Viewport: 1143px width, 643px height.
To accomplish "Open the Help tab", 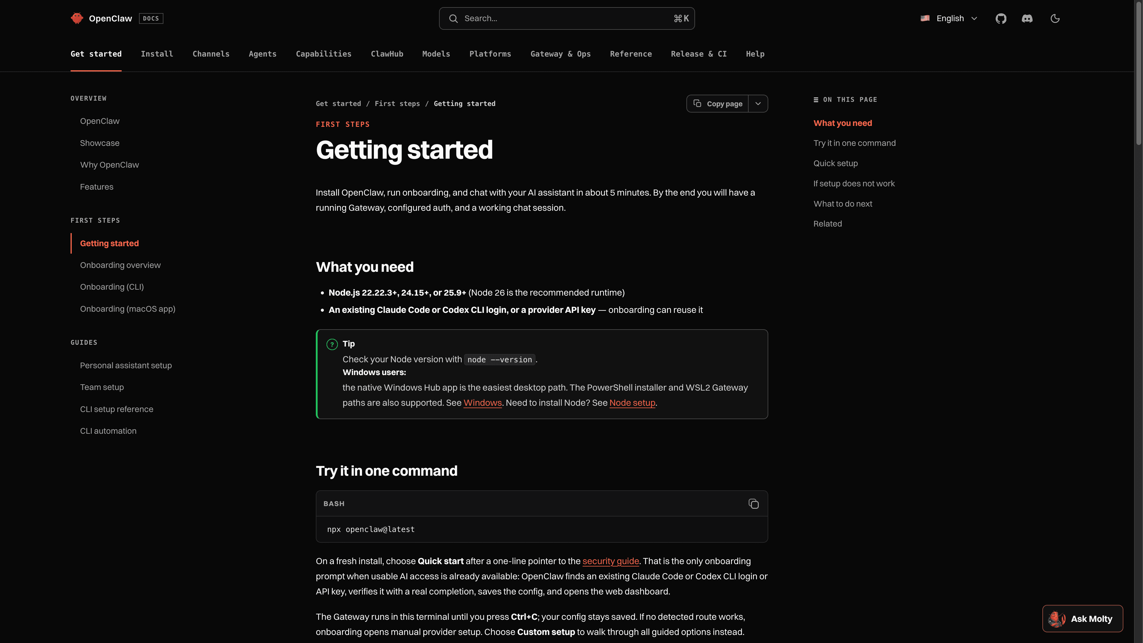I will 755,54.
